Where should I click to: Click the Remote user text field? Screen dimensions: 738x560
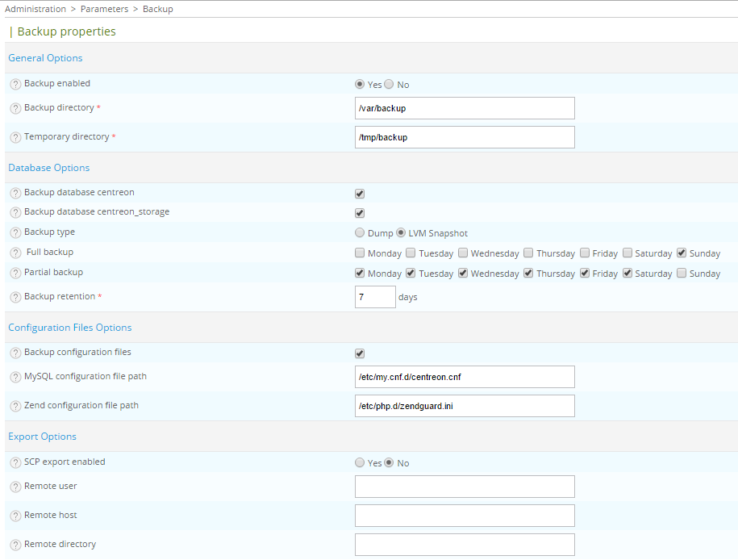pyautogui.click(x=464, y=486)
